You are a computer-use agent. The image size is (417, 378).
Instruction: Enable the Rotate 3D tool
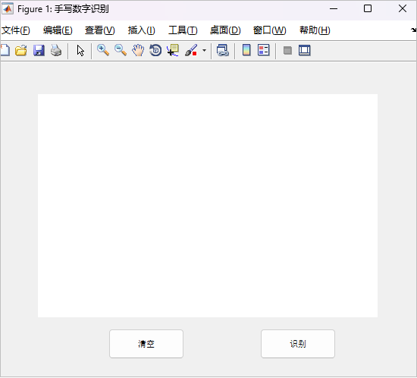(155, 50)
